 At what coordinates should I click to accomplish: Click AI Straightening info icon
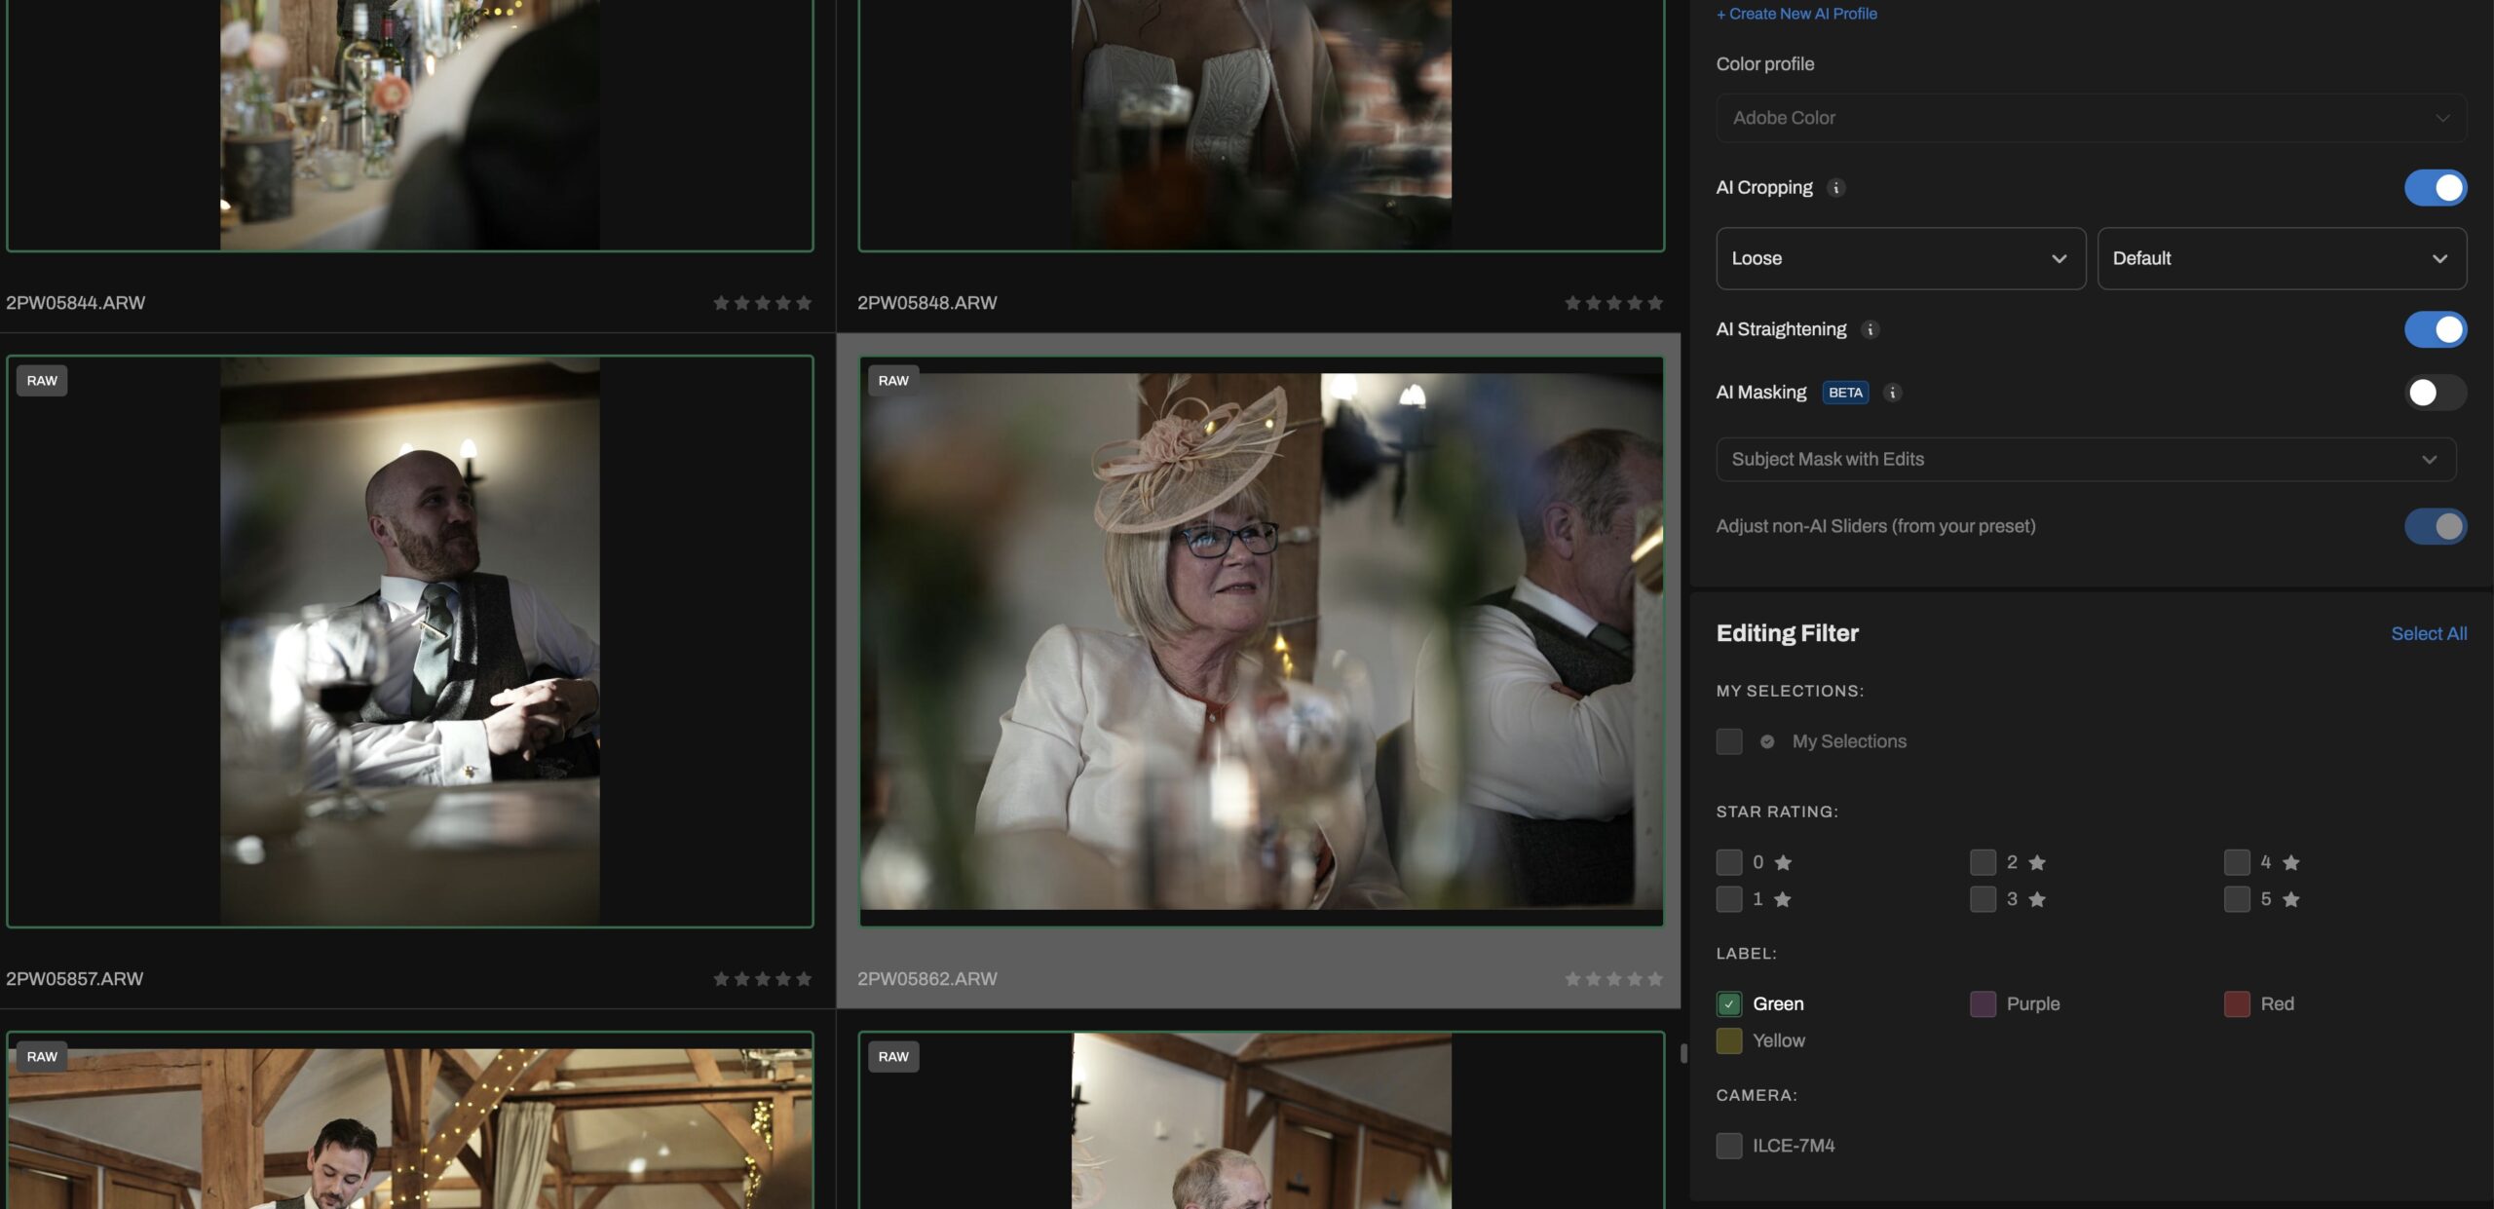coord(1870,329)
